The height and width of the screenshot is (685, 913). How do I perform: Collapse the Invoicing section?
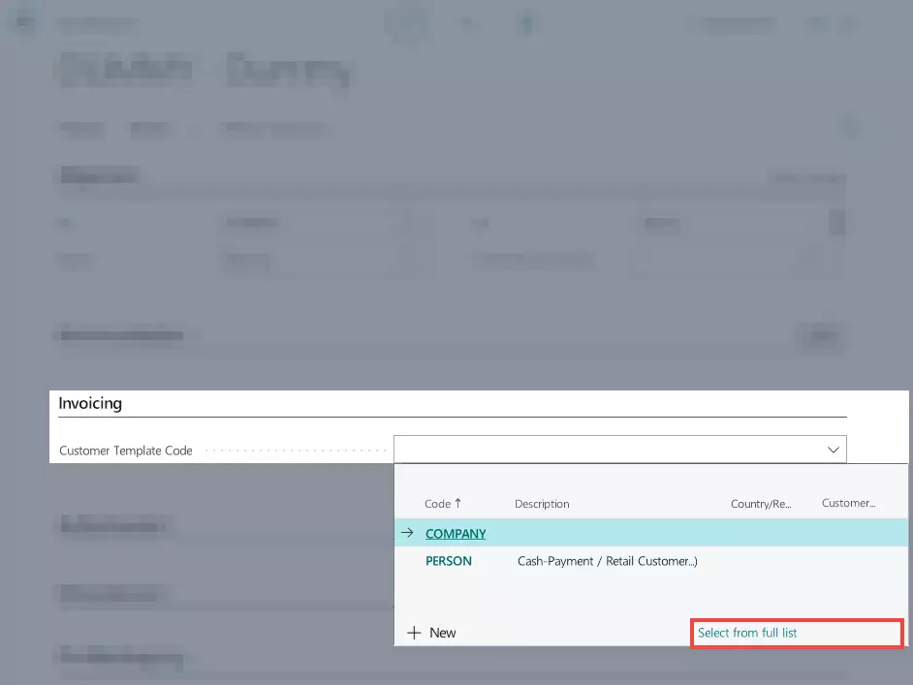point(91,403)
